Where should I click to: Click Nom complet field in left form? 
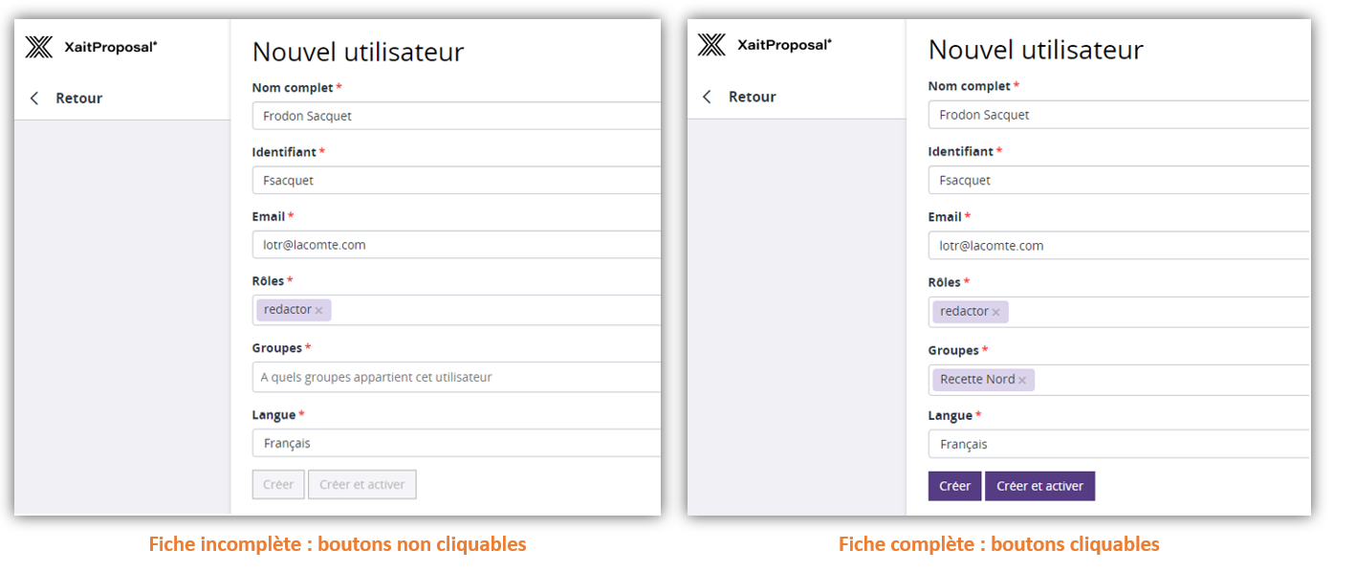click(456, 117)
